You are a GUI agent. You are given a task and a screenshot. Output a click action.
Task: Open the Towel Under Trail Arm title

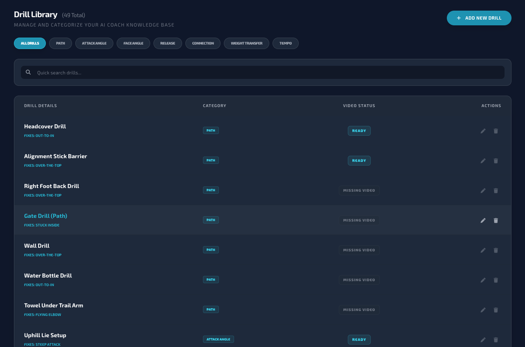coord(54,305)
